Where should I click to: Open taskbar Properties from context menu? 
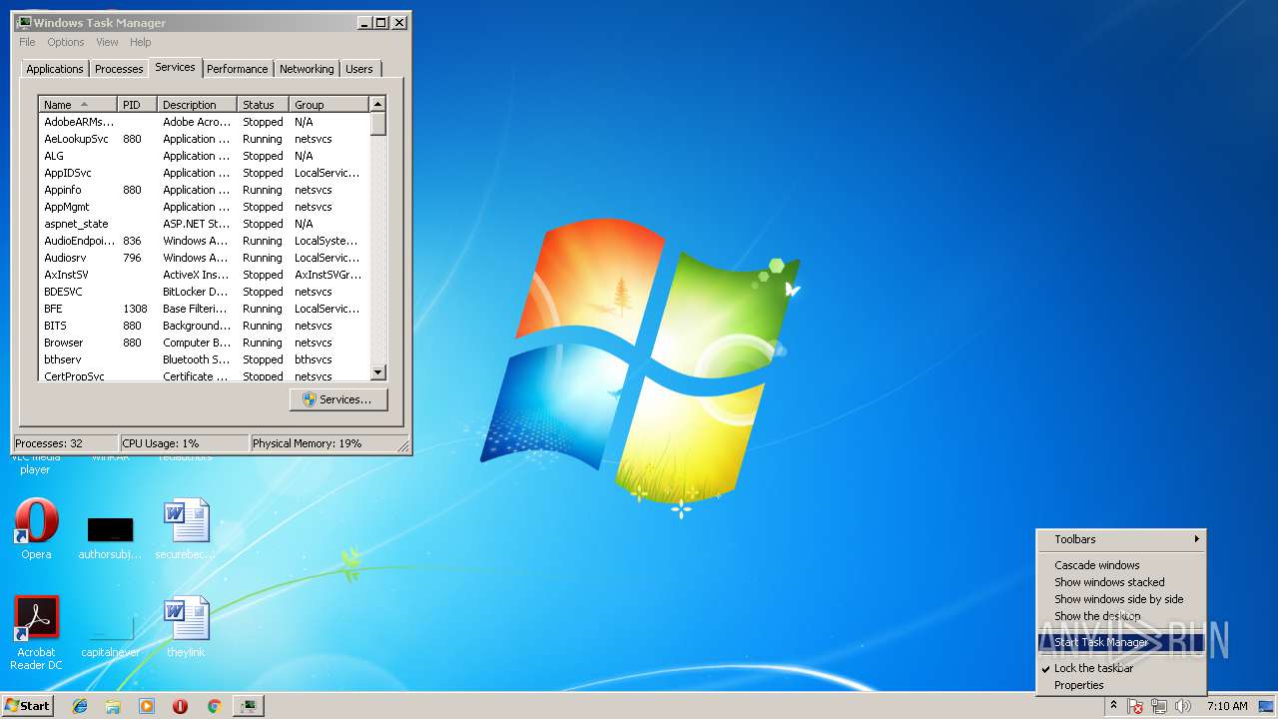pyautogui.click(x=1121, y=685)
